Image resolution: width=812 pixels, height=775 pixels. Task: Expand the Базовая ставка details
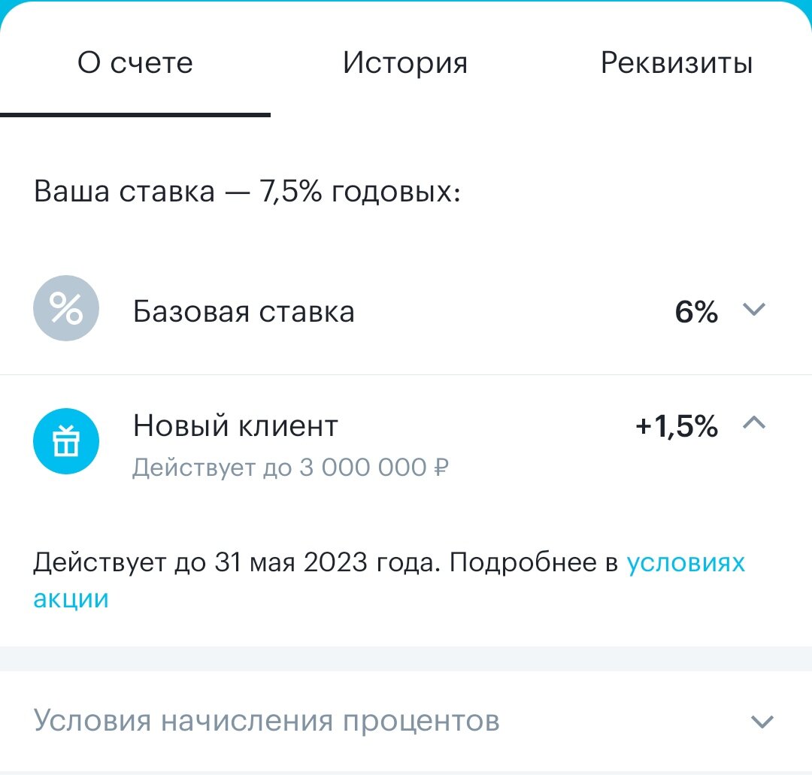pos(754,310)
